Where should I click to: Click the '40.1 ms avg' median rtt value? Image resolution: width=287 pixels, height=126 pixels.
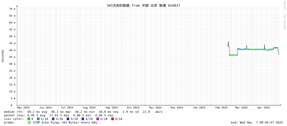pos(37,112)
